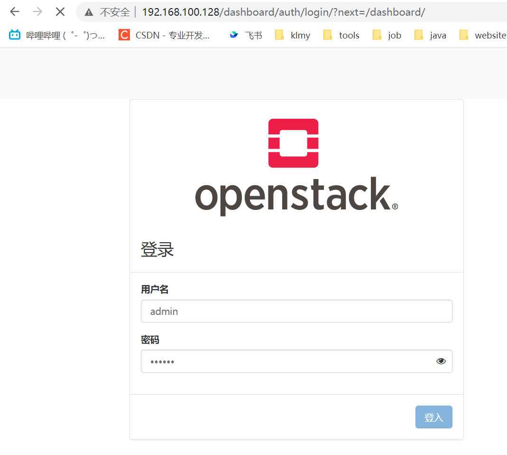507x455 pixels.
Task: Open the 飞书 bookmark
Action: (246, 35)
